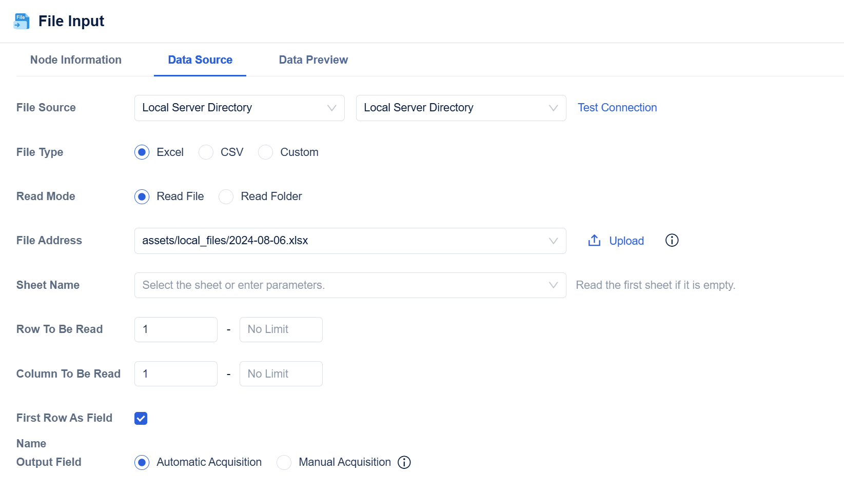Image resolution: width=844 pixels, height=492 pixels.
Task: Click the Column To Be Read end limit field
Action: pos(281,374)
